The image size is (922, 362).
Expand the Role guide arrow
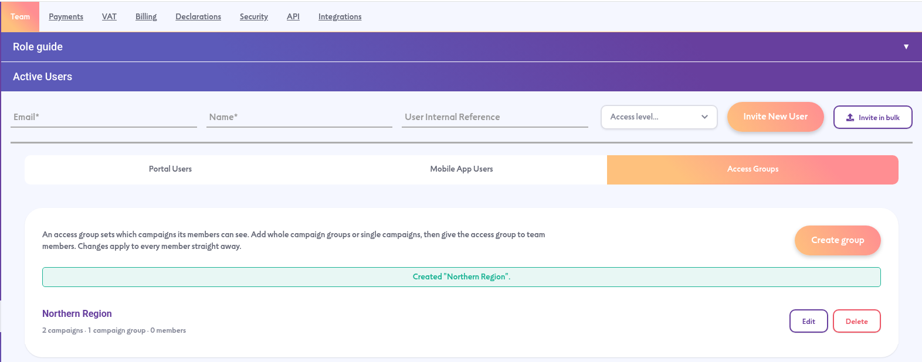click(x=906, y=47)
